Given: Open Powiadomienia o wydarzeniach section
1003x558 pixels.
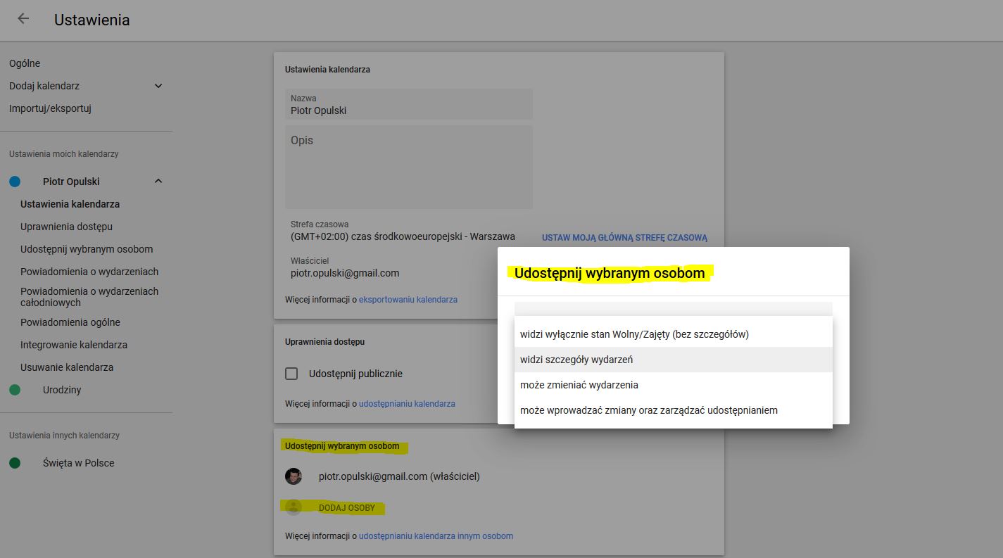Looking at the screenshot, I should [89, 272].
